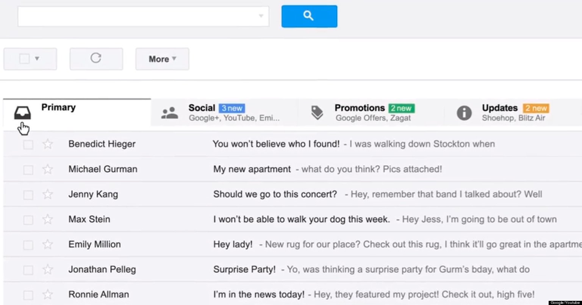This screenshot has width=582, height=305.
Task: Click the blue search magnifier button
Action: coord(309,16)
